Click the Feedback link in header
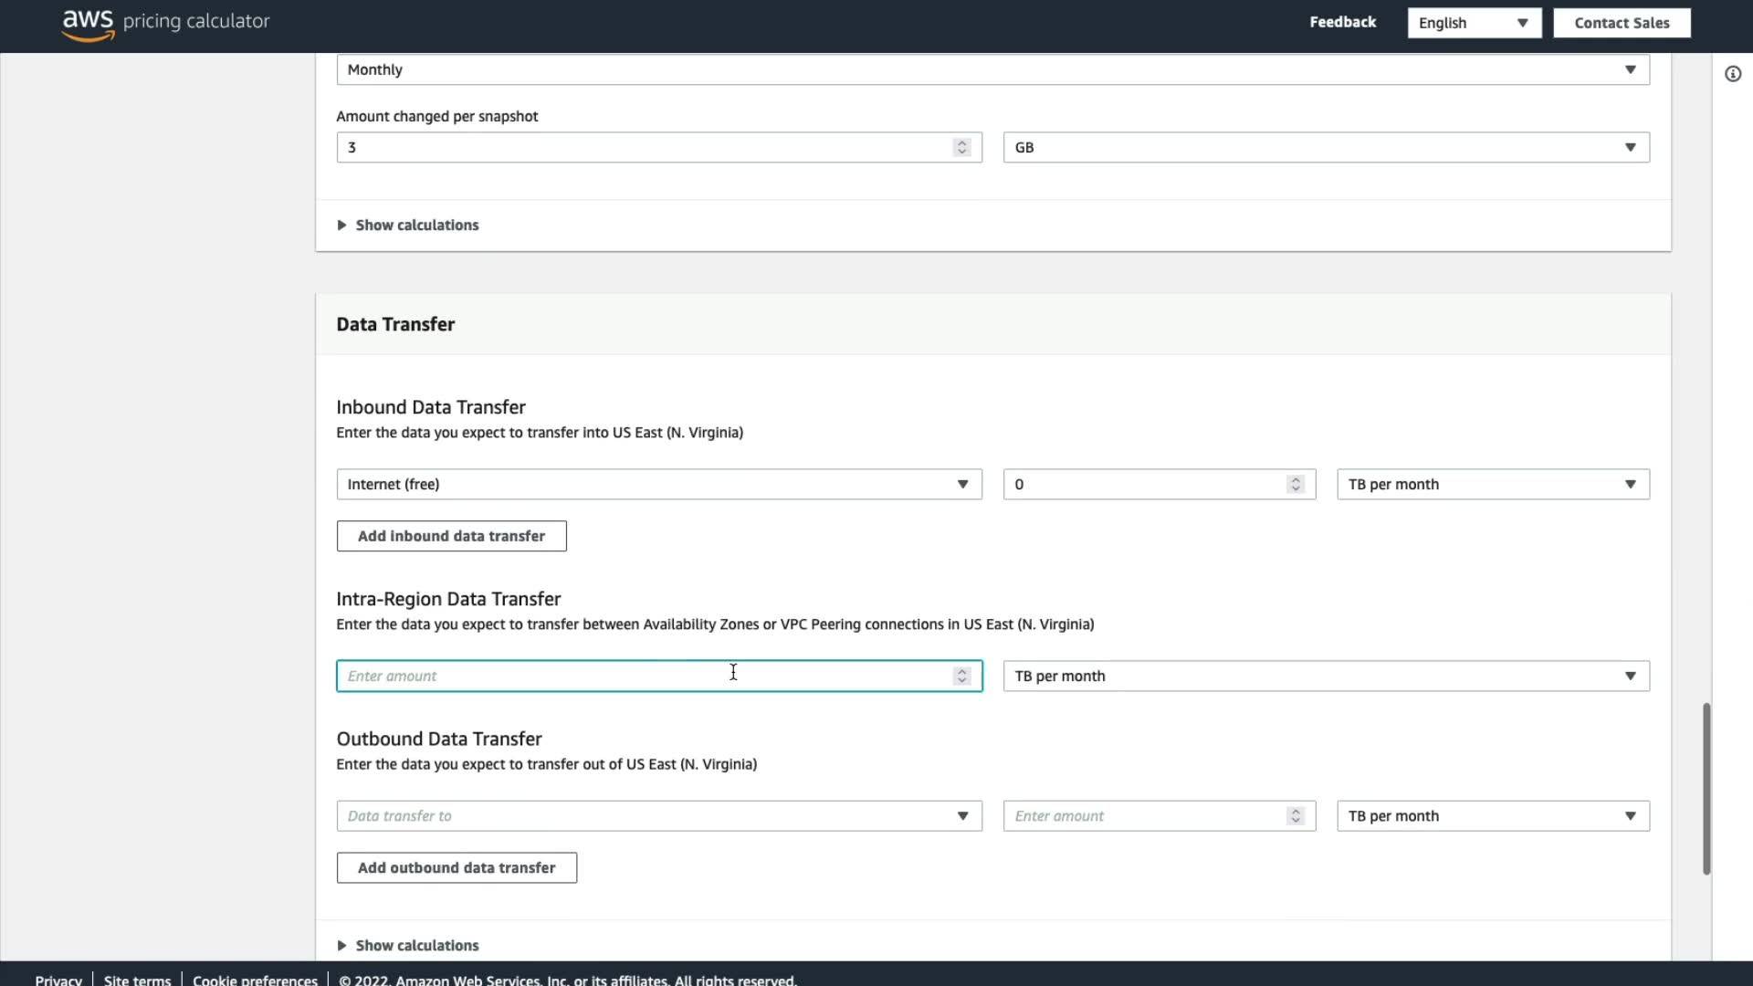The height and width of the screenshot is (986, 1753). click(x=1342, y=22)
